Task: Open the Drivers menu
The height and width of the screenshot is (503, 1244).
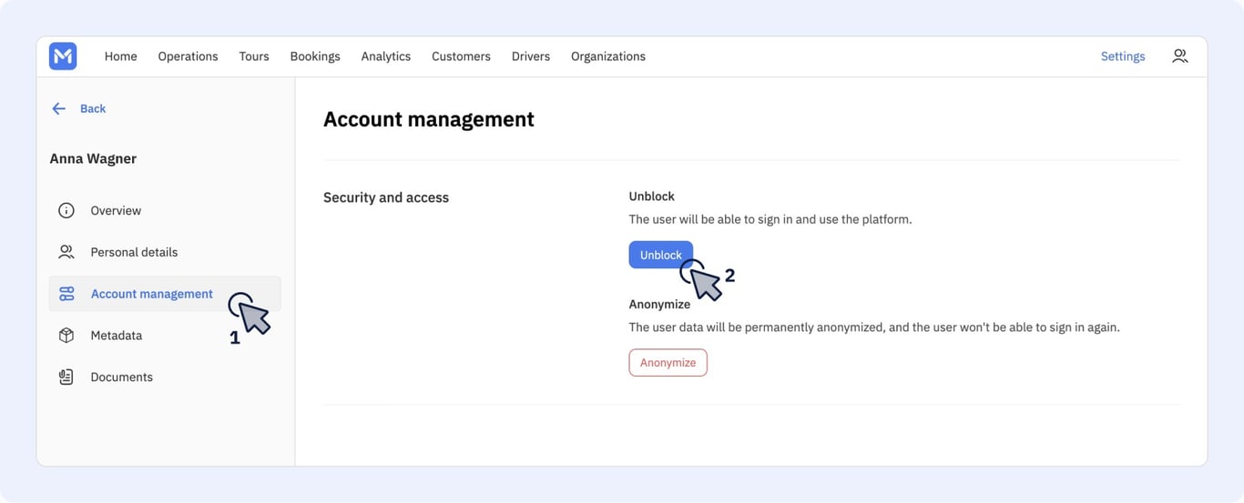Action: pyautogui.click(x=531, y=56)
